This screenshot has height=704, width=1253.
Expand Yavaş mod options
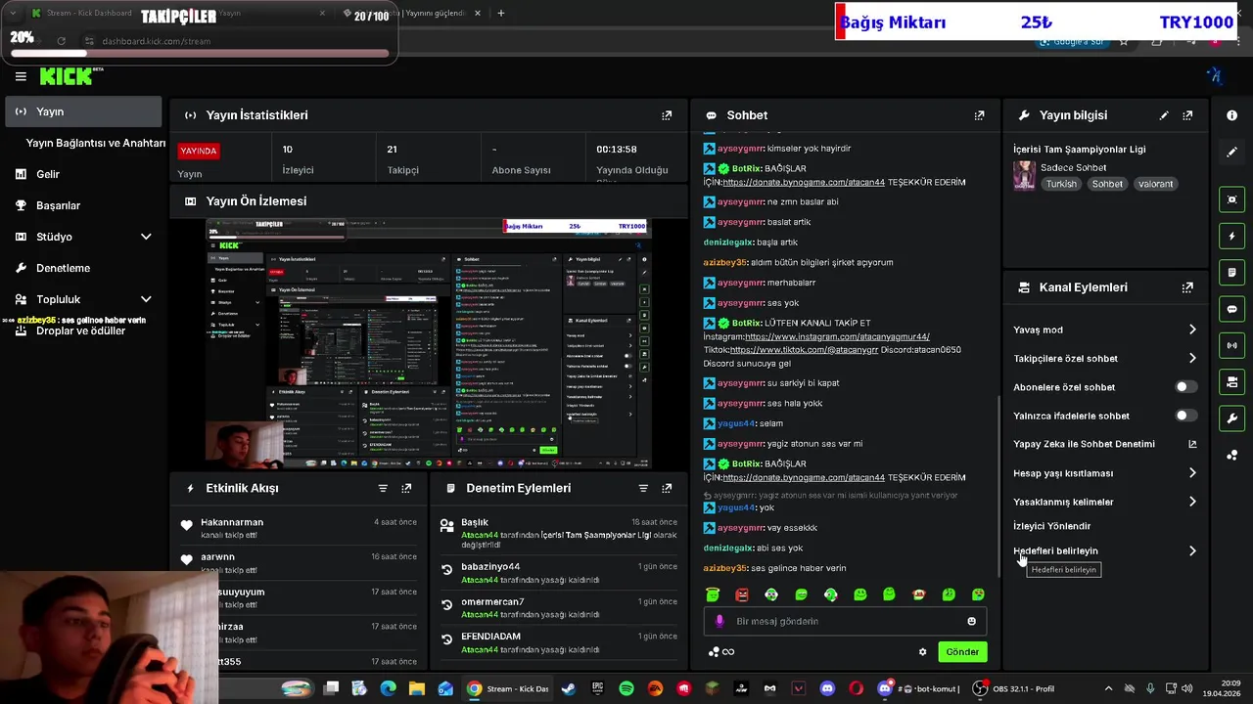[1192, 330]
